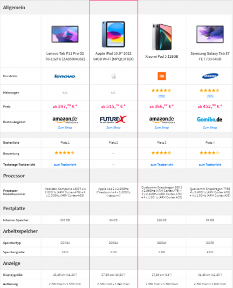Viewport: 233px width, 288px height.
Task: Click Amazon.de logo under Lenovo Tab P11
Action: point(65,120)
